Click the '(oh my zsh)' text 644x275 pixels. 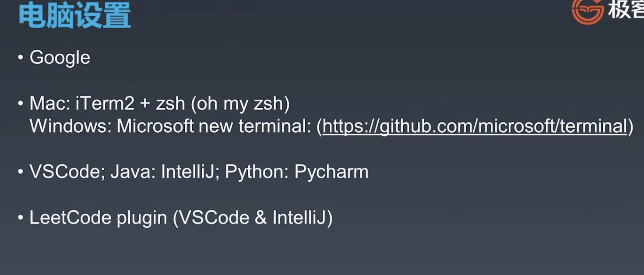click(240, 105)
